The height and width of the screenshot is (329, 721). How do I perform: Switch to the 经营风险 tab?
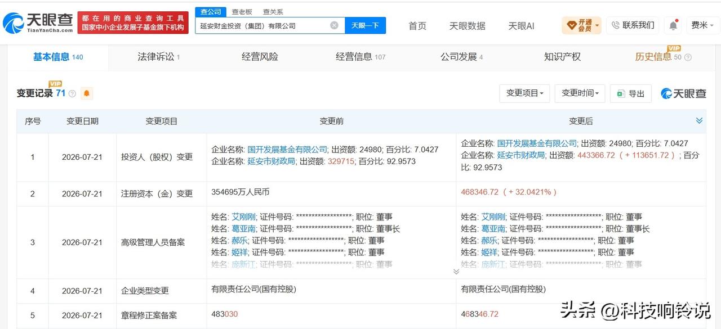260,57
